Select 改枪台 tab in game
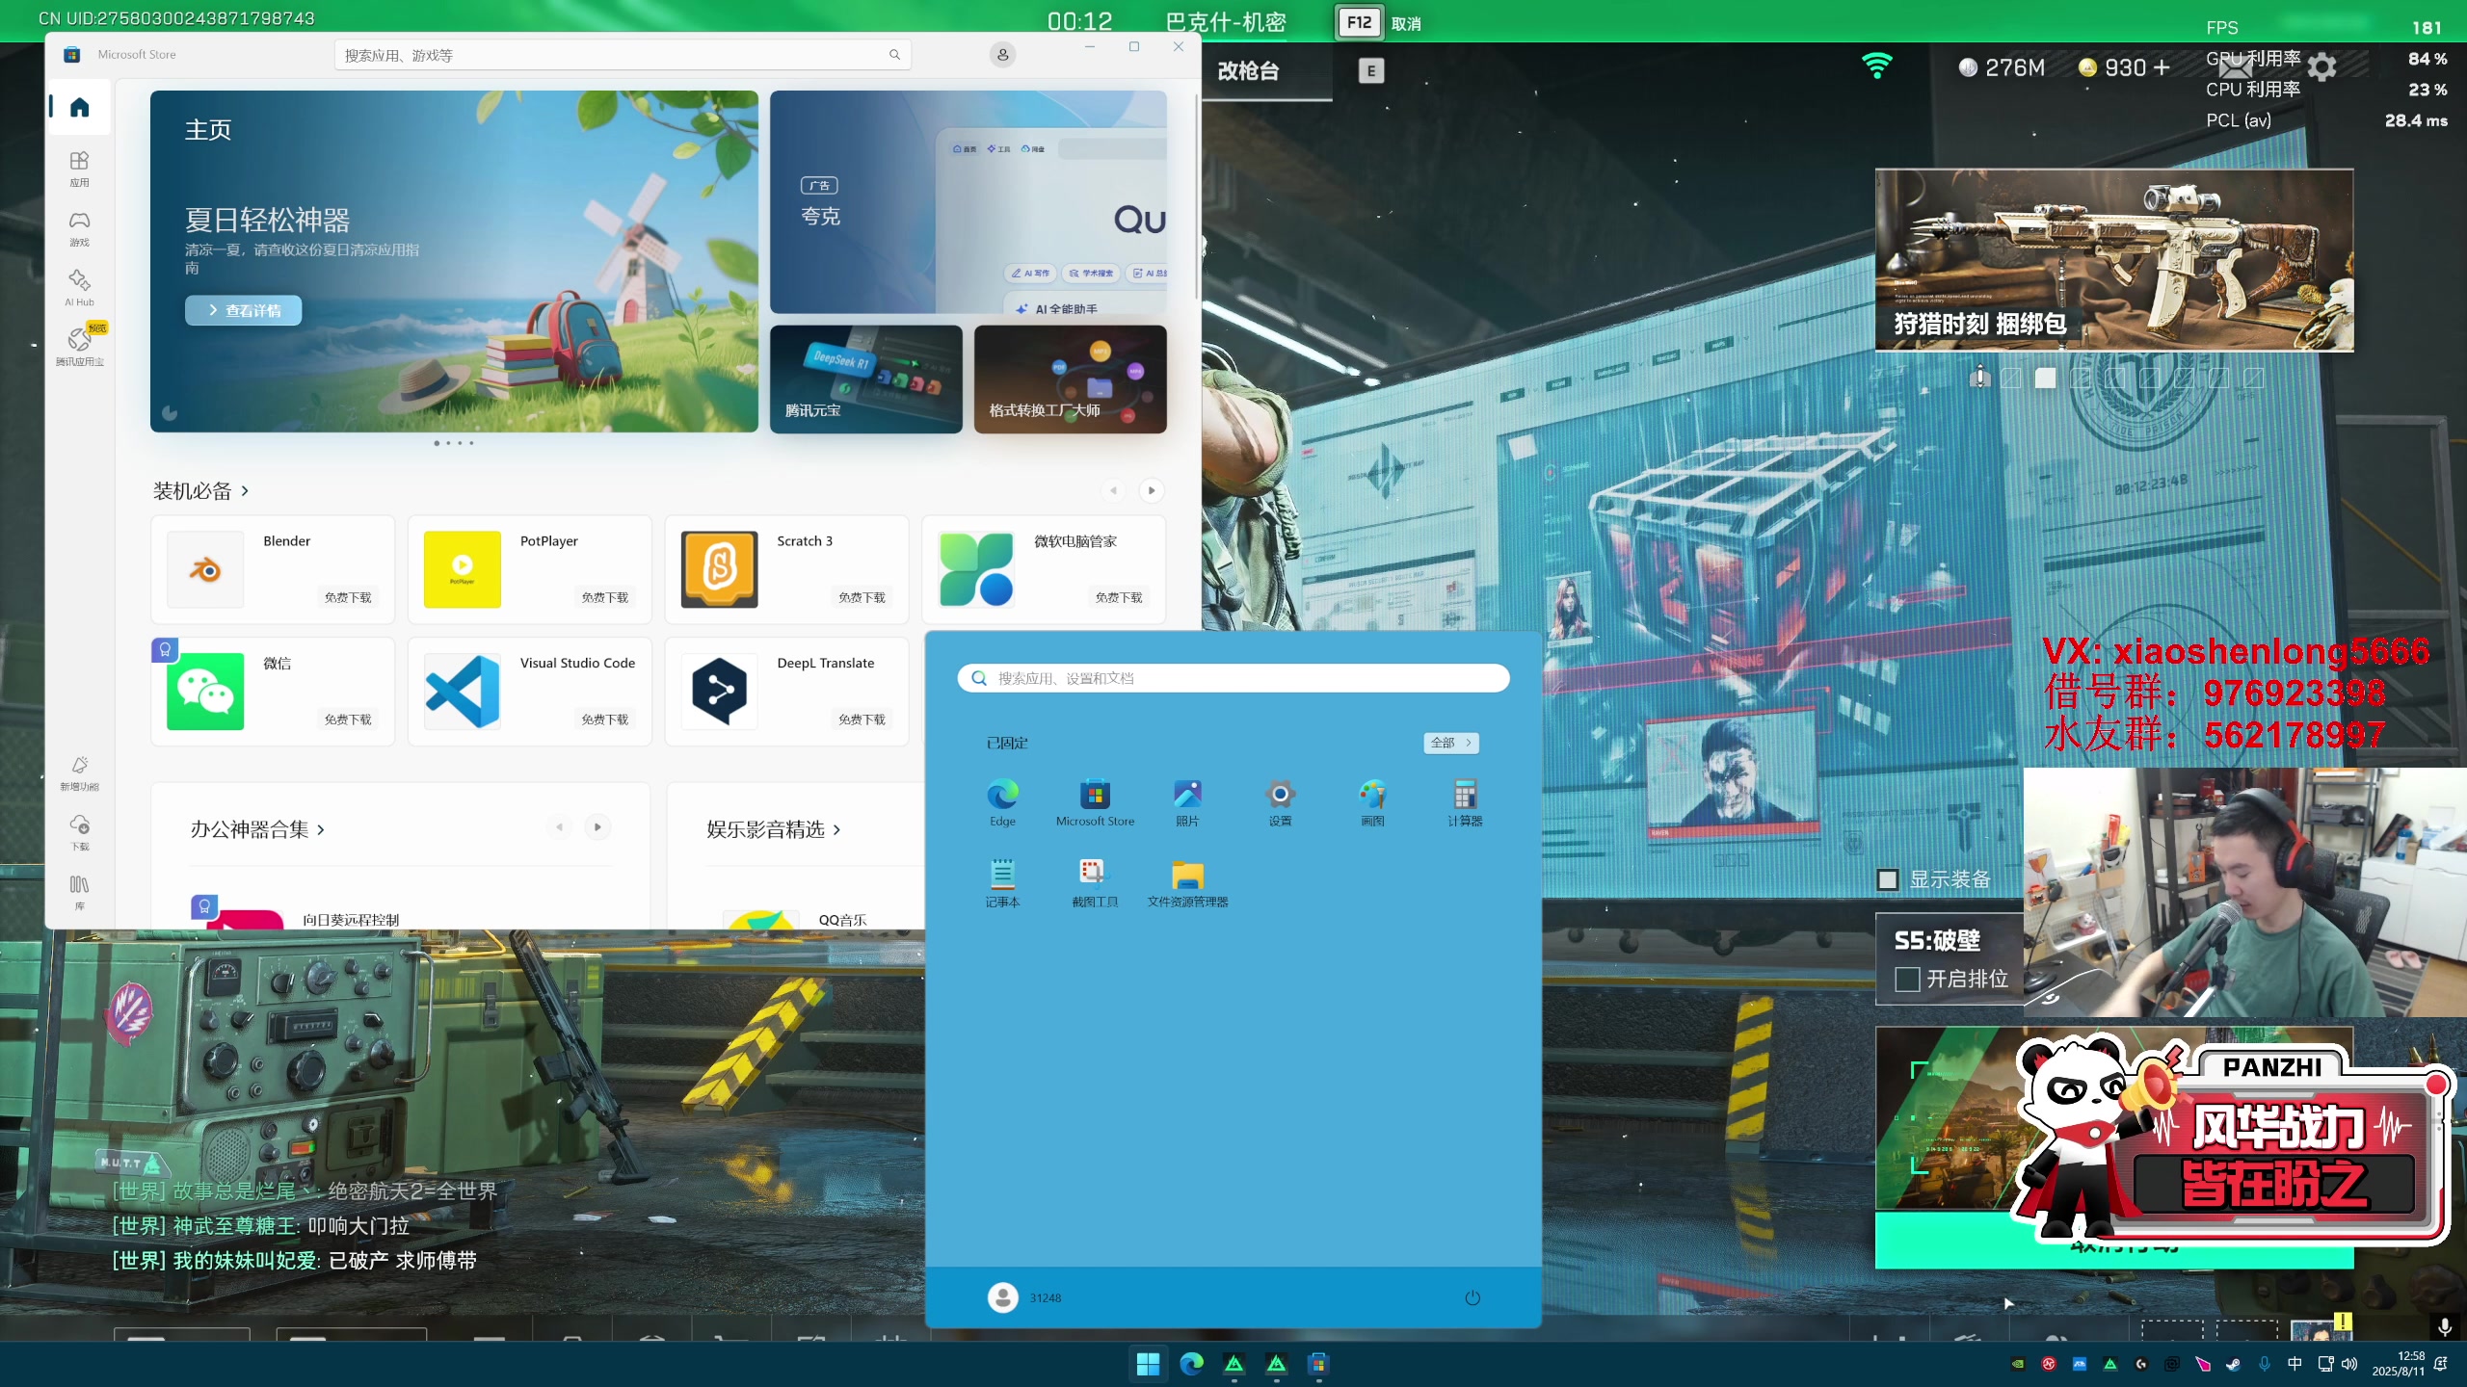The height and width of the screenshot is (1387, 2467). [x=1249, y=71]
